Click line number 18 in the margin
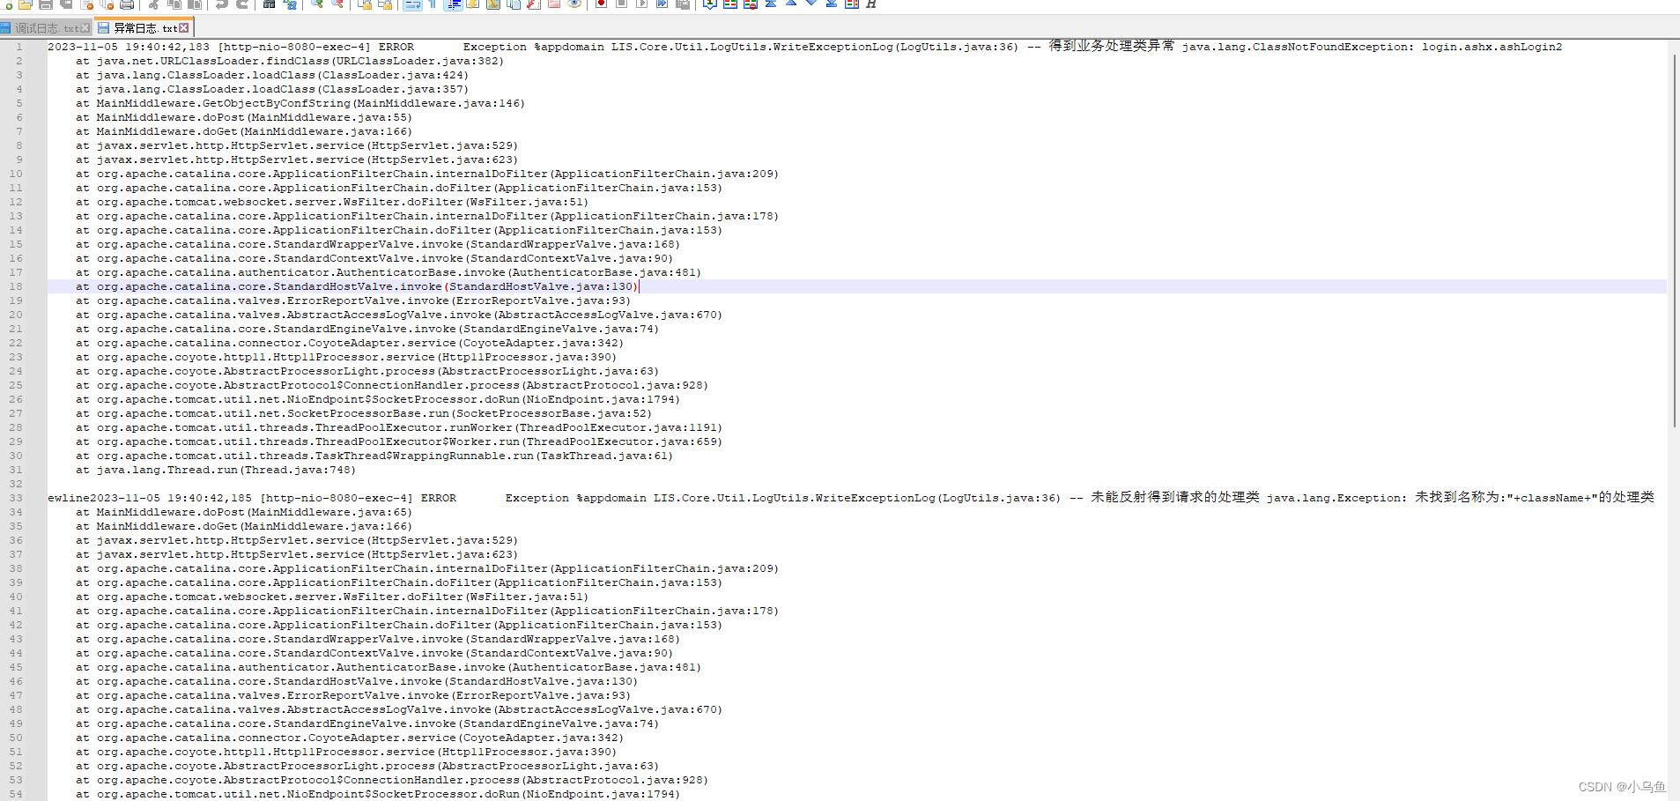 (x=16, y=286)
